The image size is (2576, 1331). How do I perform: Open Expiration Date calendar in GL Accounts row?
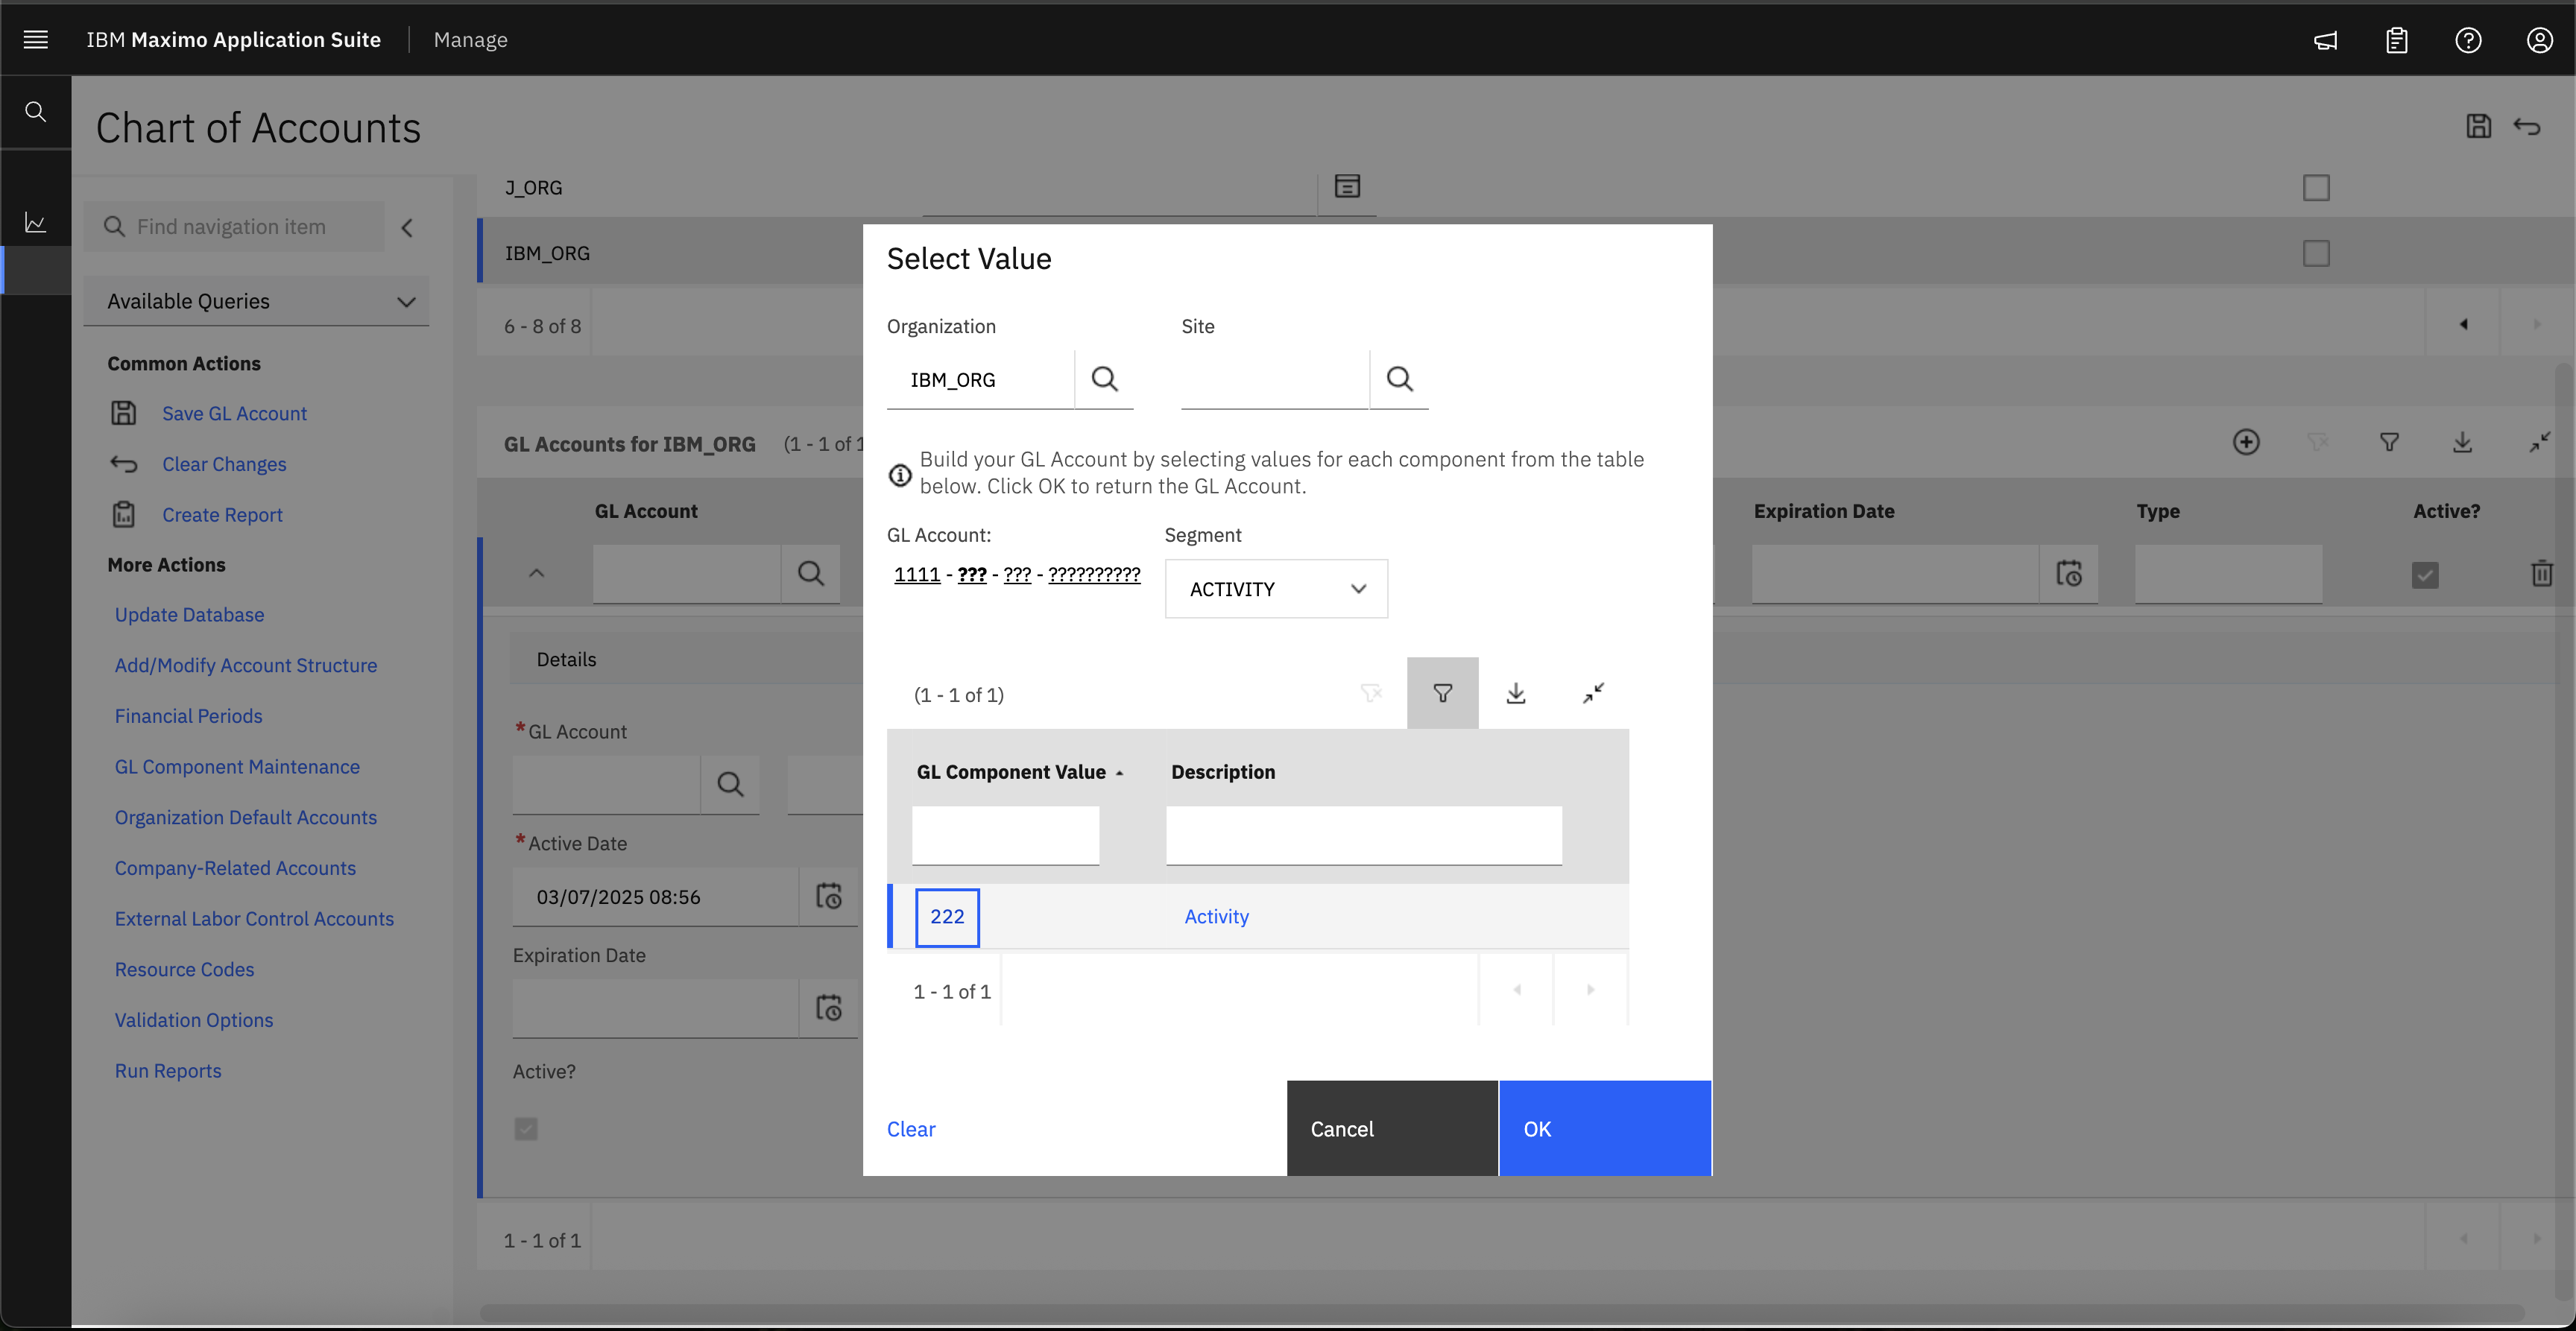click(2068, 574)
